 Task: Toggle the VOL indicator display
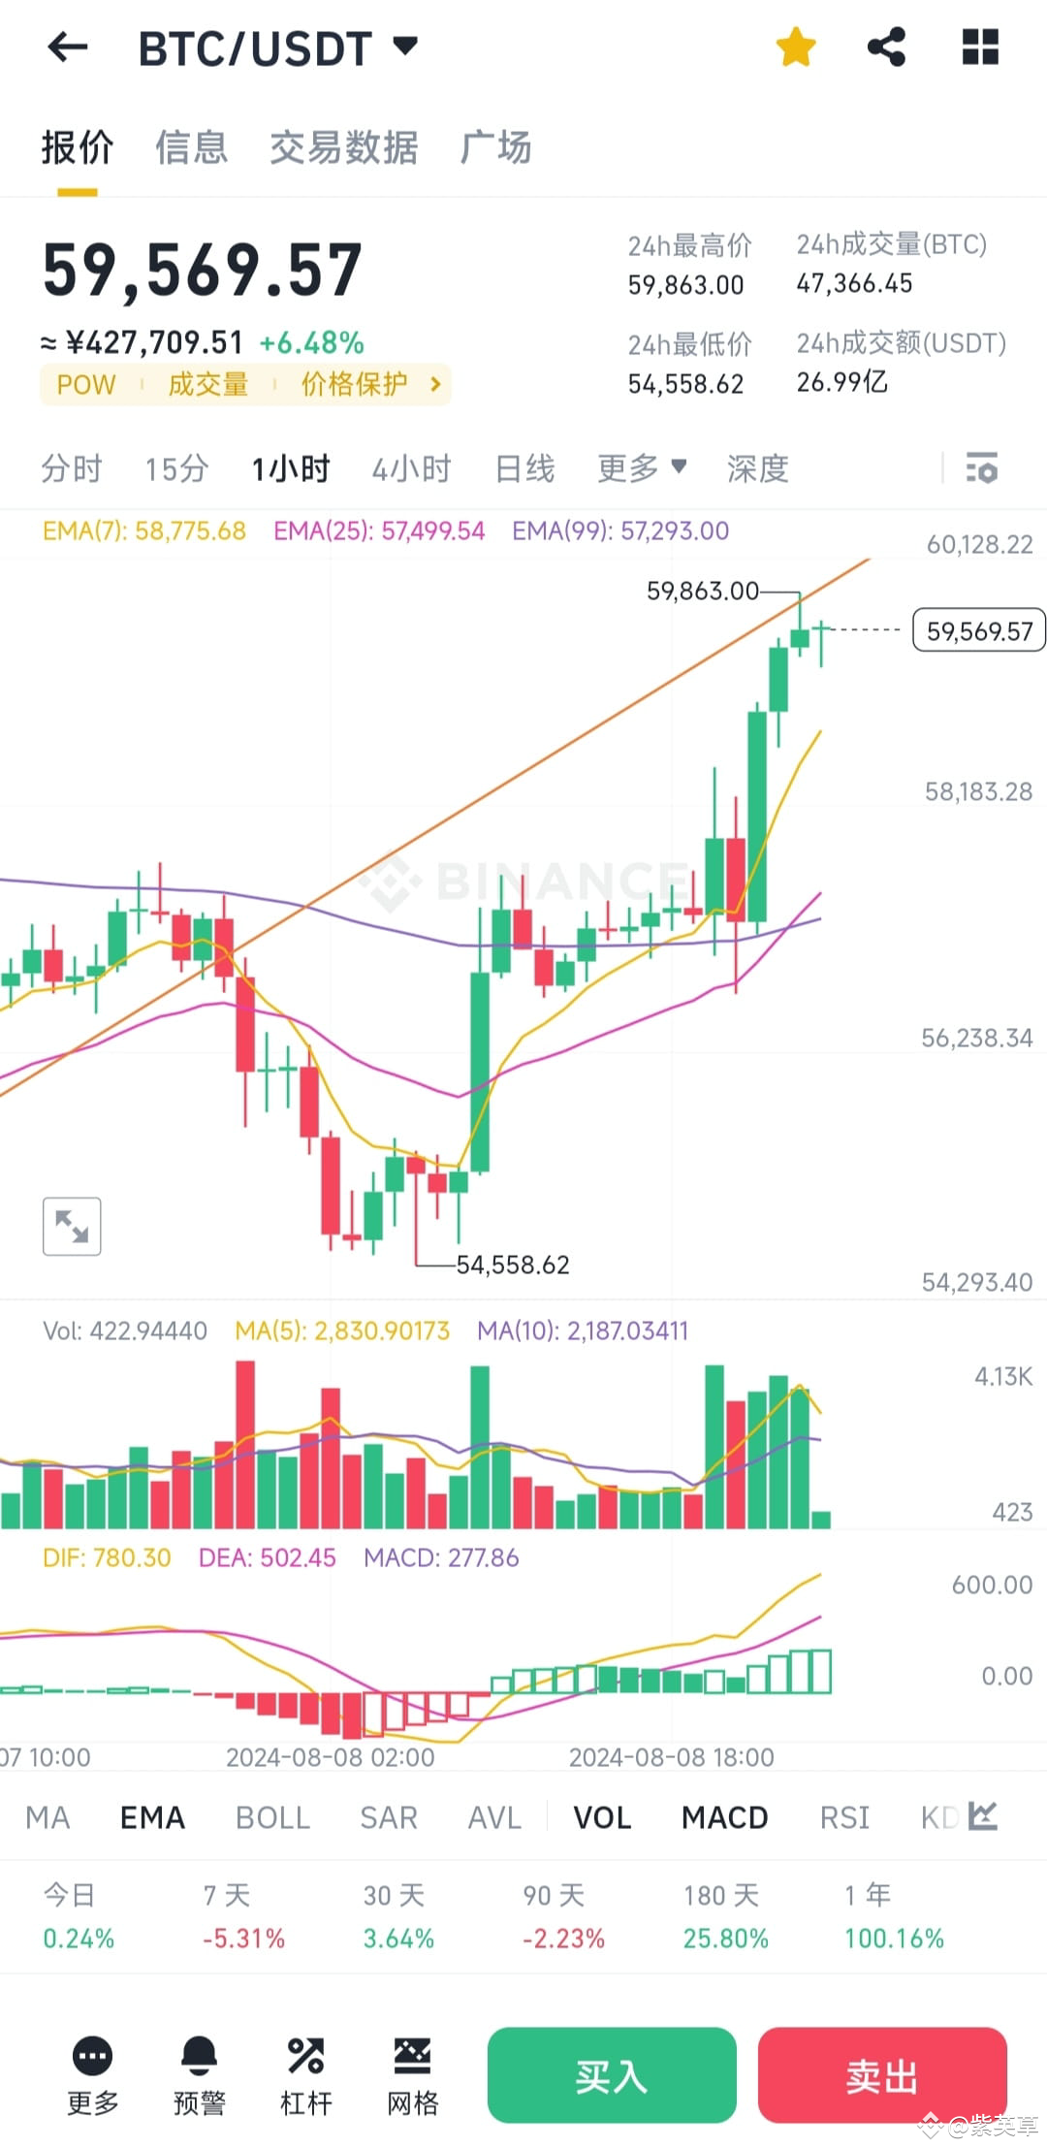(x=601, y=1816)
